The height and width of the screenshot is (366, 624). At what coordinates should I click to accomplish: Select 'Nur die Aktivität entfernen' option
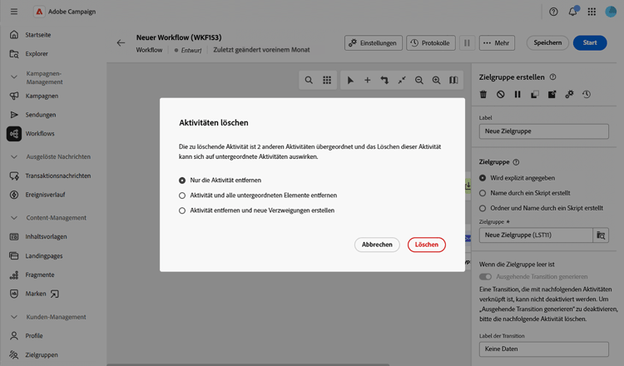[x=182, y=181]
